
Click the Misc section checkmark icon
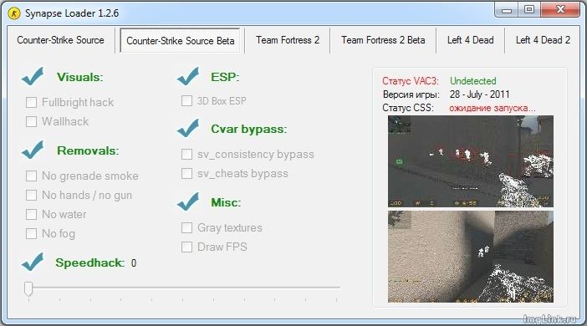click(188, 201)
